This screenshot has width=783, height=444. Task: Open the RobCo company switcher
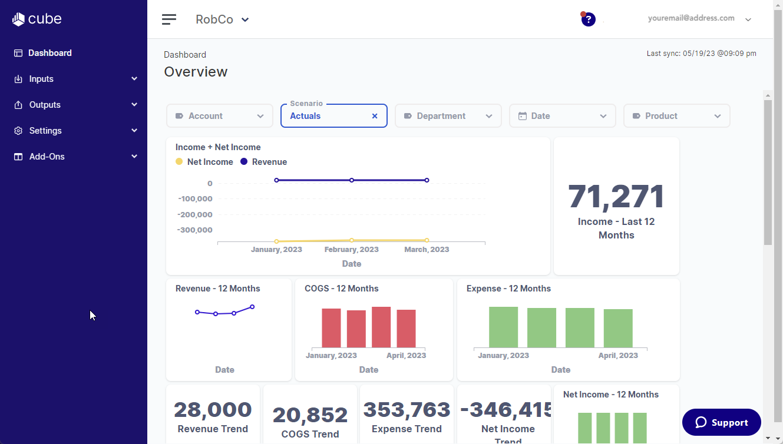[x=222, y=19]
